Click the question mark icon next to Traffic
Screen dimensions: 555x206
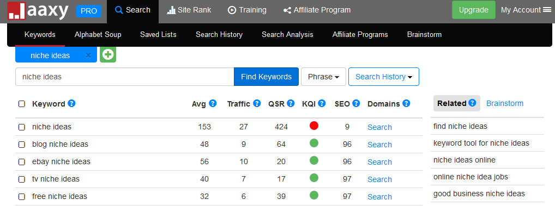pos(257,104)
